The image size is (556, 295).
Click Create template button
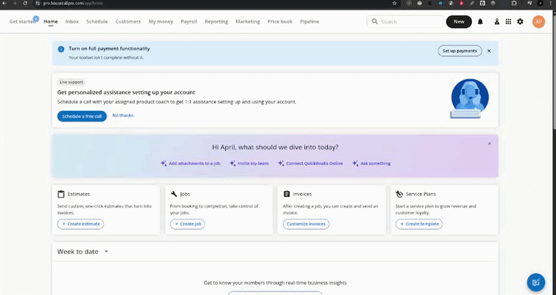coord(419,224)
